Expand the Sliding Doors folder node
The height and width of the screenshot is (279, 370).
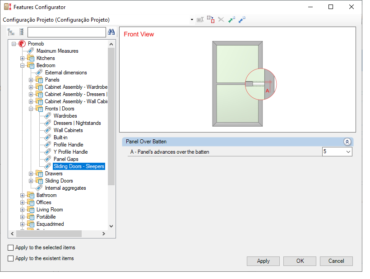click(x=31, y=181)
